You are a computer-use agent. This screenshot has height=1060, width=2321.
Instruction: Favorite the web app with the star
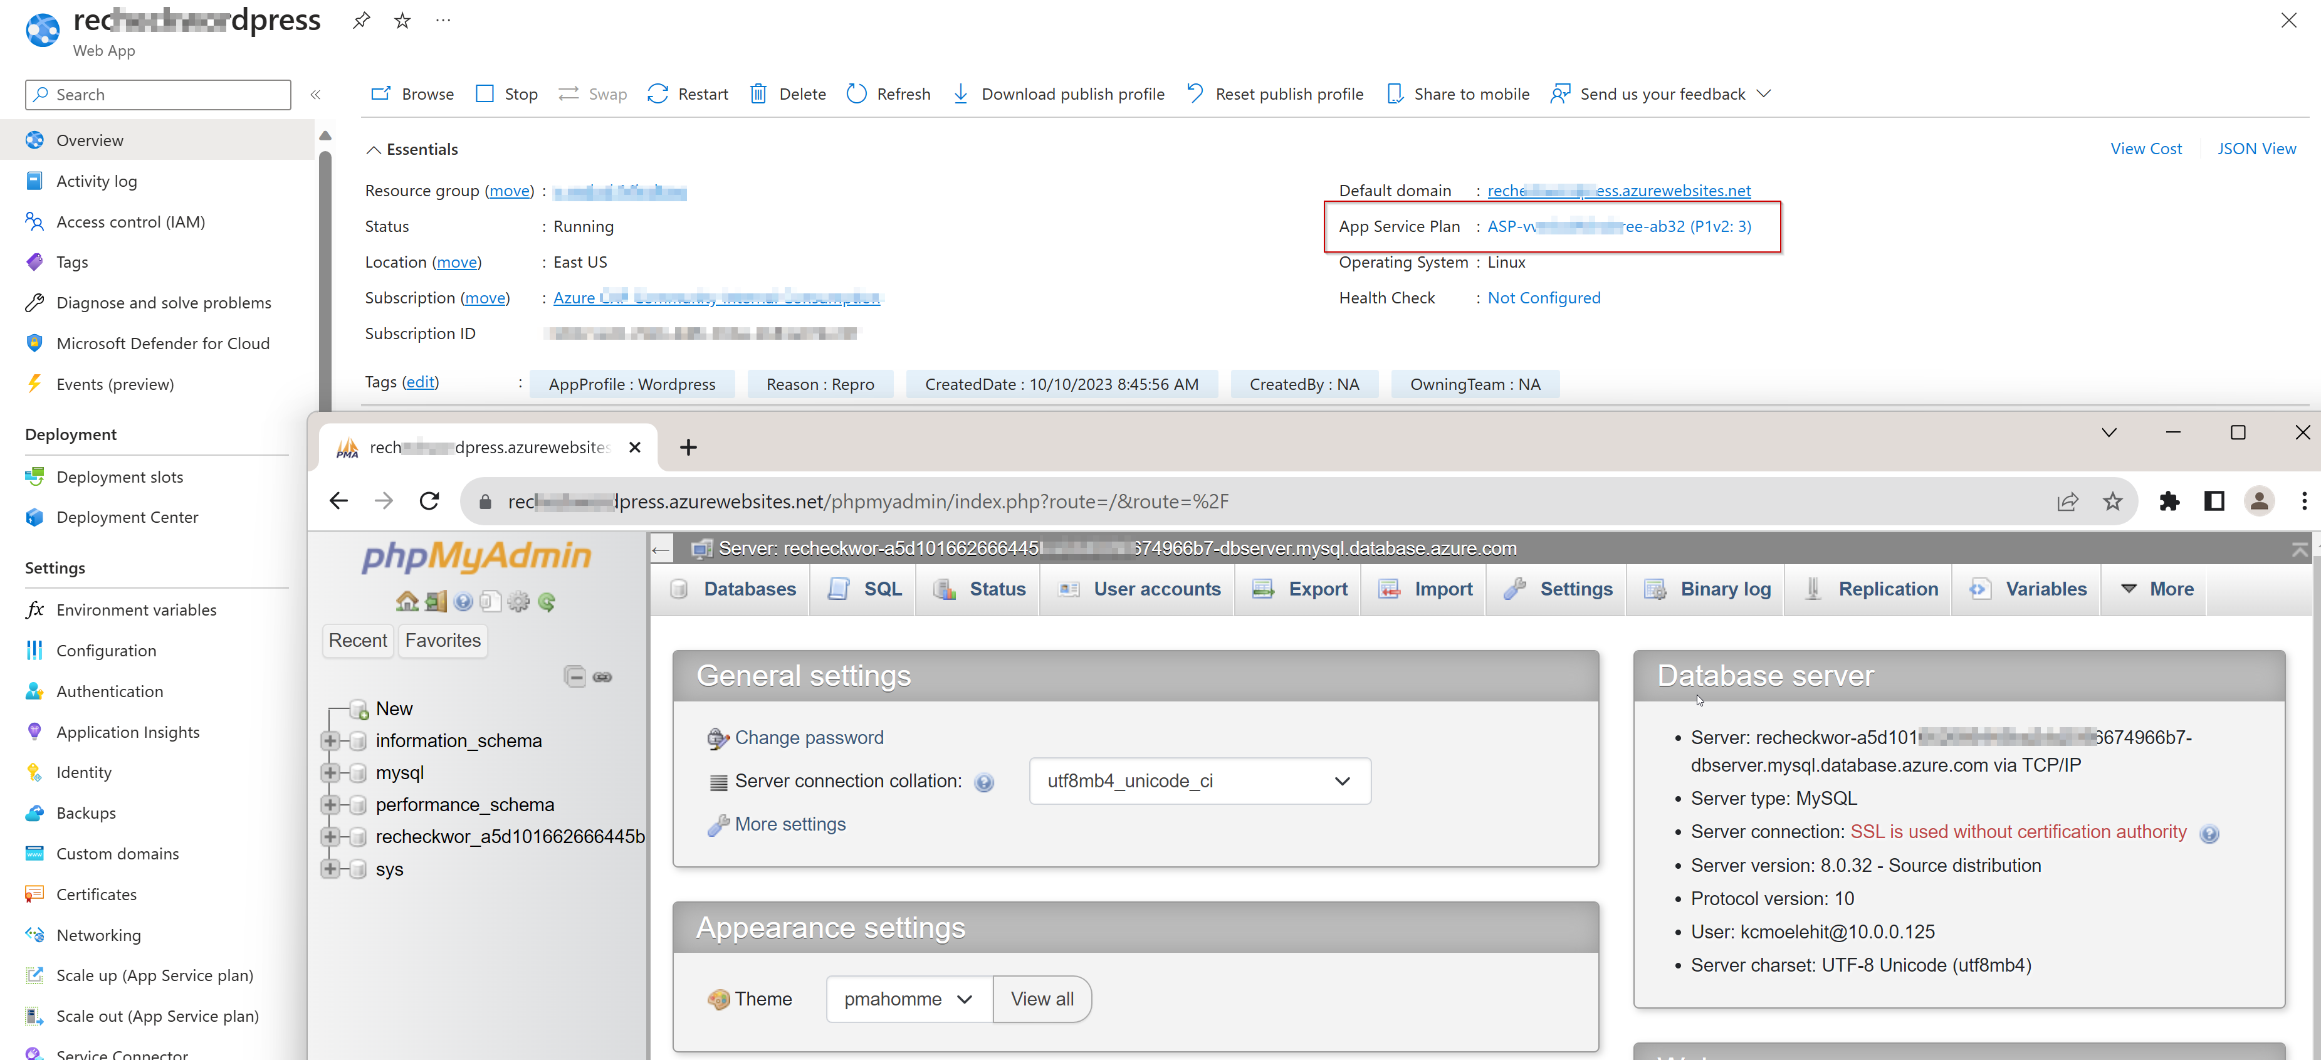tap(403, 20)
